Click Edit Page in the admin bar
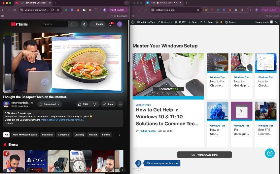Image resolution: width=280 pixels, height=174 pixels. click(x=206, y=22)
